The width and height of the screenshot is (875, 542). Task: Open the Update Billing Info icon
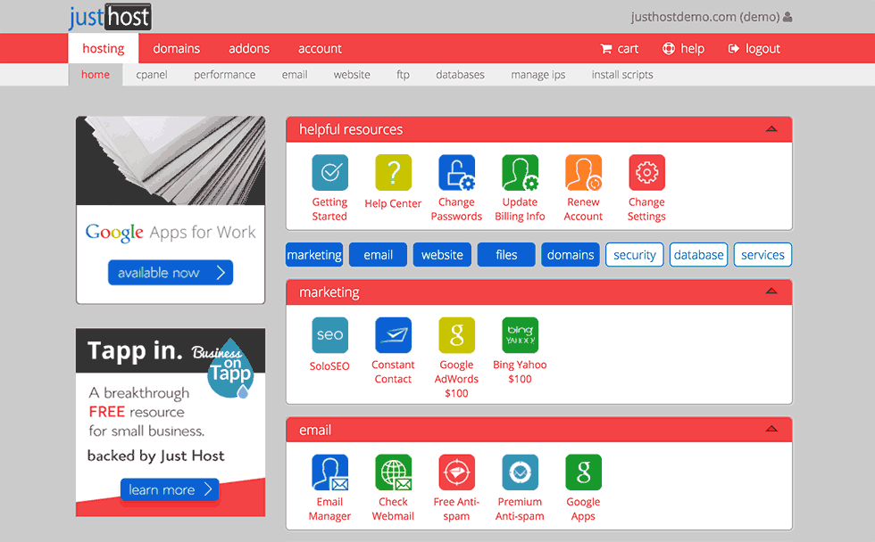pos(520,173)
